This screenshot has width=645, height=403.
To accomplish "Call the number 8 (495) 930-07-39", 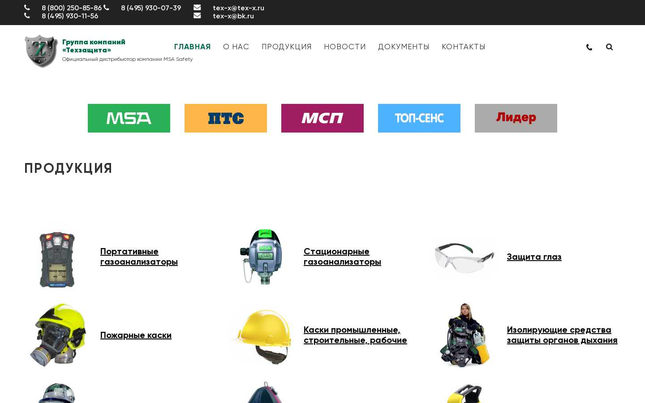I will click(151, 8).
